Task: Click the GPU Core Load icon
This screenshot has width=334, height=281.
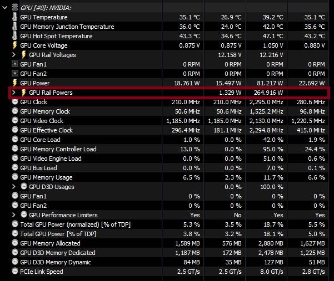Action: [x=14, y=140]
